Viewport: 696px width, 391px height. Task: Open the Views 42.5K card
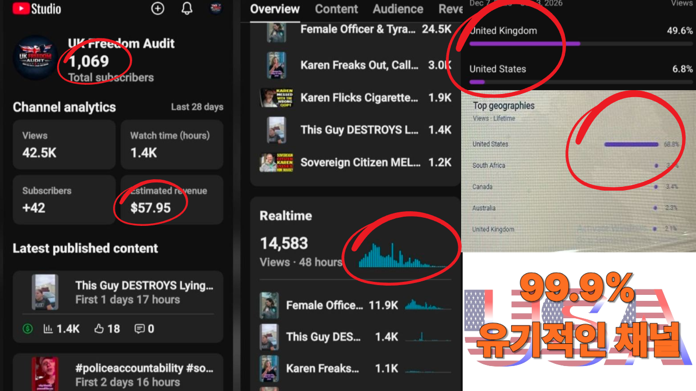pos(64,144)
